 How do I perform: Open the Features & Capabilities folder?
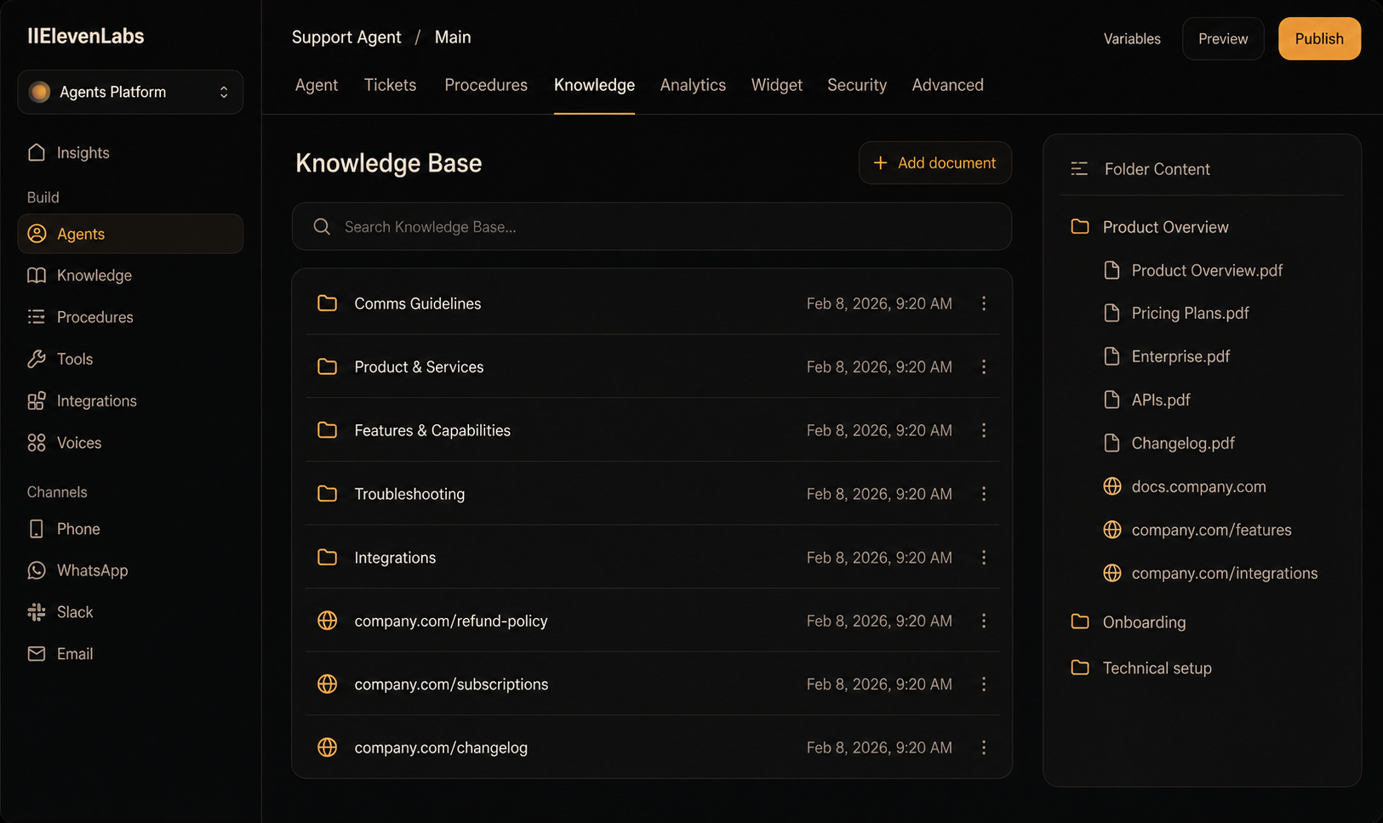tap(652, 430)
